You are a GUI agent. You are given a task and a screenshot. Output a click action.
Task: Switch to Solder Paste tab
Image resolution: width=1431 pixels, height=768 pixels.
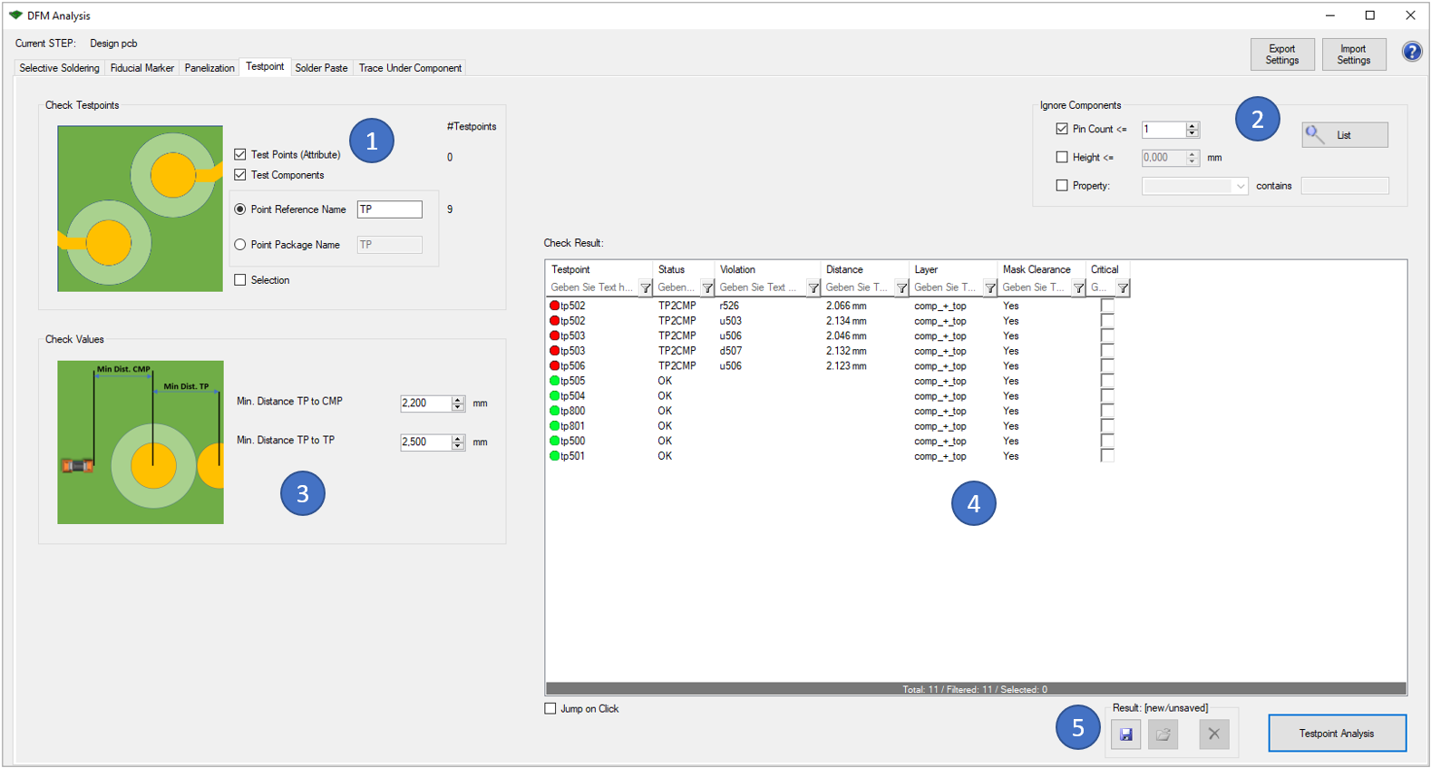pos(321,68)
